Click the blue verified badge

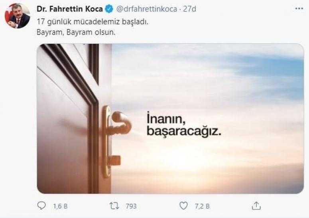(x=109, y=9)
